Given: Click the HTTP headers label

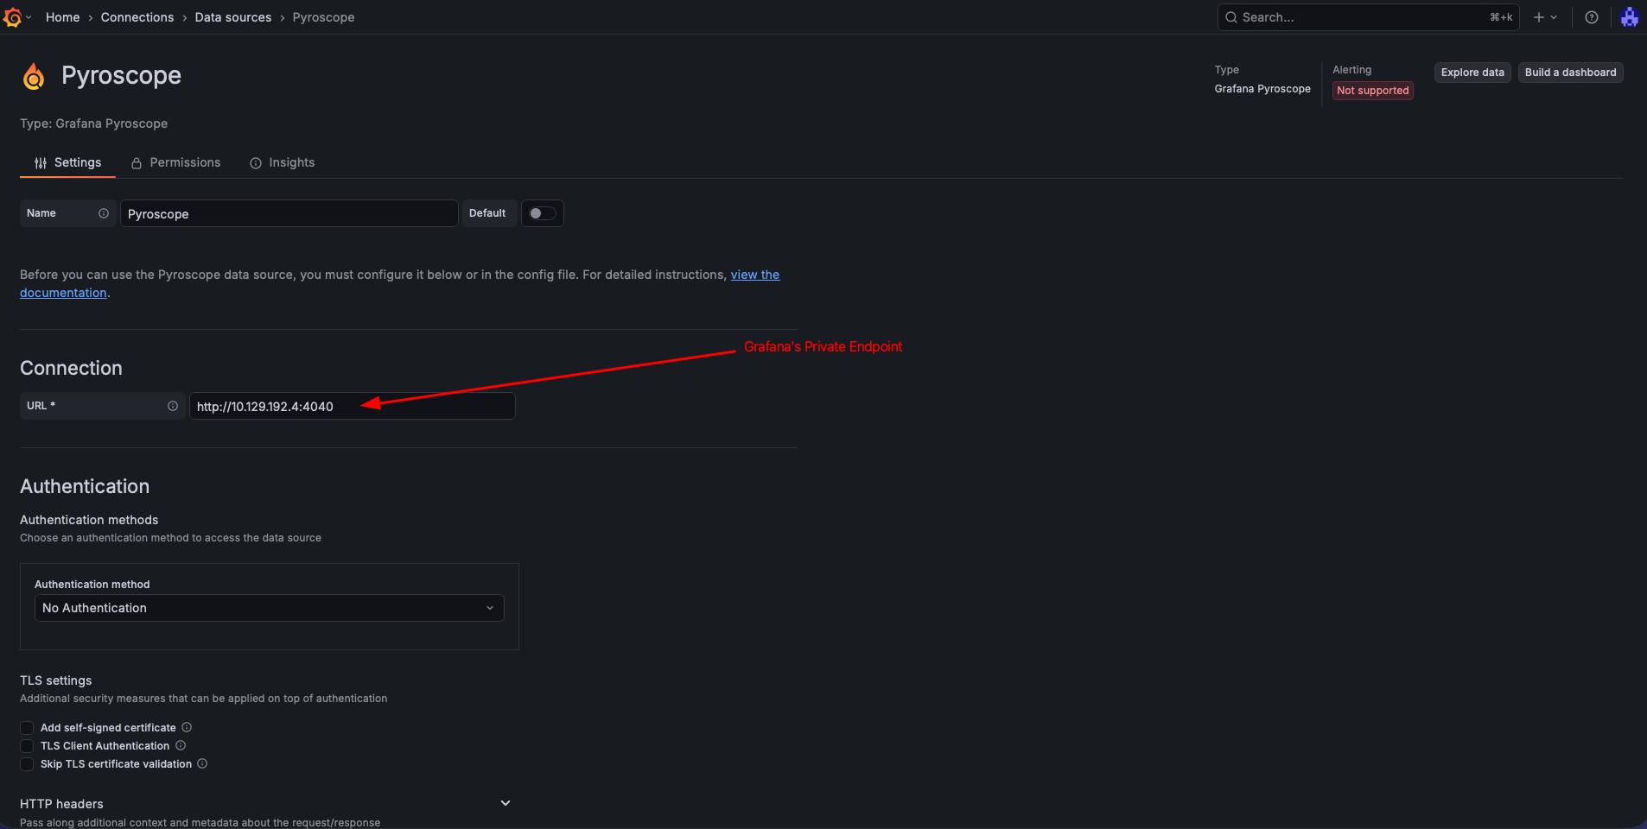Looking at the screenshot, I should pyautogui.click(x=61, y=804).
